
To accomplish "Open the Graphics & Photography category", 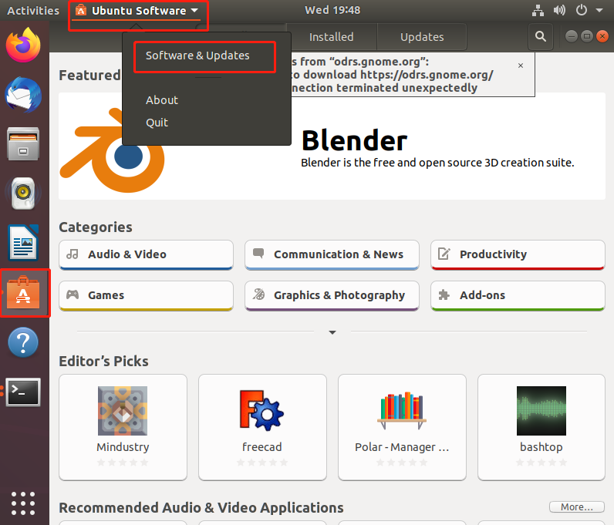I will [332, 295].
